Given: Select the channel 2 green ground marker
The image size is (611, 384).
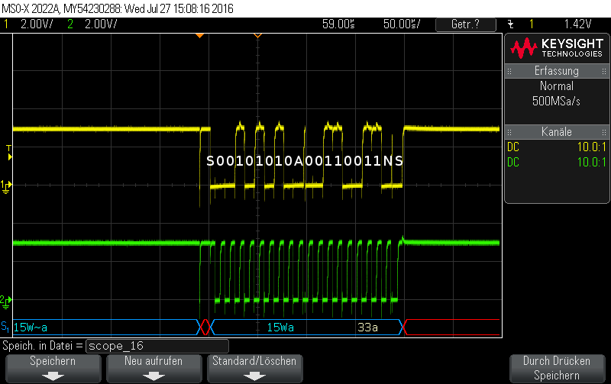Looking at the screenshot, I should click(x=6, y=299).
